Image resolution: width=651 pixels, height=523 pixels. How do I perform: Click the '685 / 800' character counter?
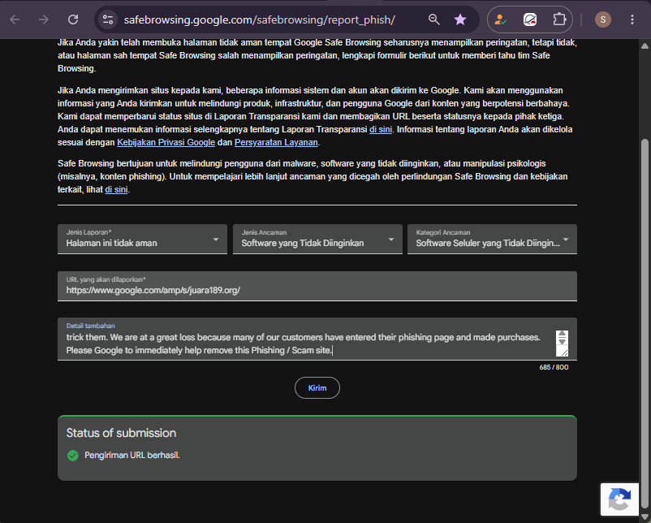(554, 367)
